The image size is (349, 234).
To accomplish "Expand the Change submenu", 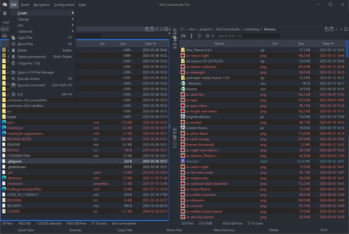I will click(x=42, y=19).
